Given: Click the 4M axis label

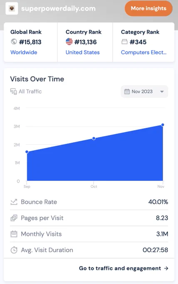Looking at the screenshot, I should pos(17,109).
